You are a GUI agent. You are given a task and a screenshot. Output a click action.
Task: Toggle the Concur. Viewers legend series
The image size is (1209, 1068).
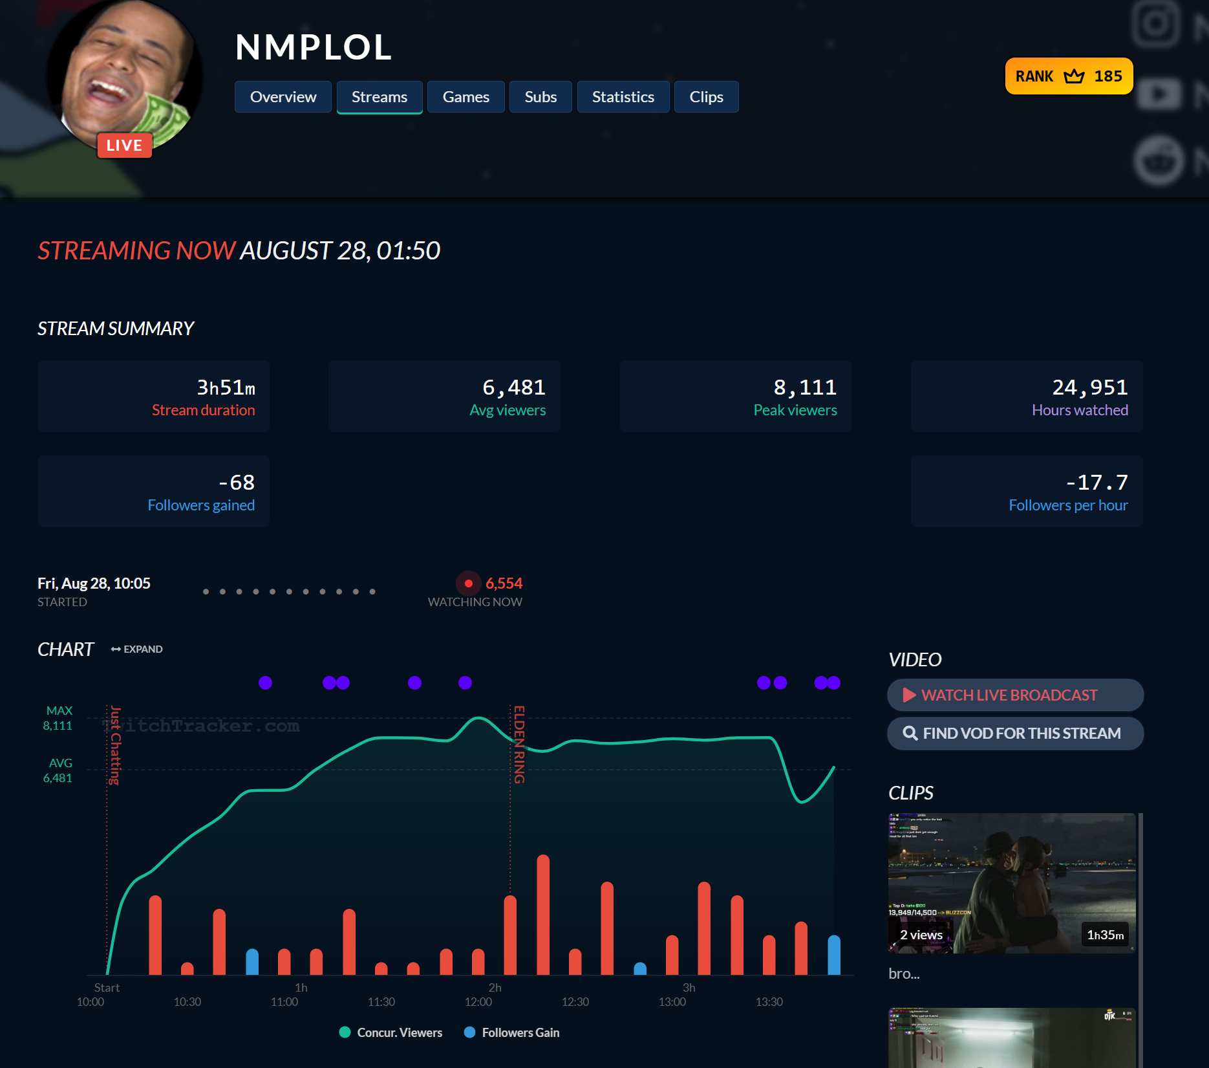tap(391, 1032)
